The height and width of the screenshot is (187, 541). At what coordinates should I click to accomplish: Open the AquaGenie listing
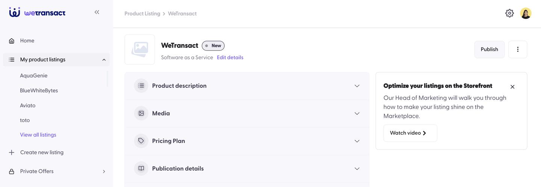click(x=34, y=76)
